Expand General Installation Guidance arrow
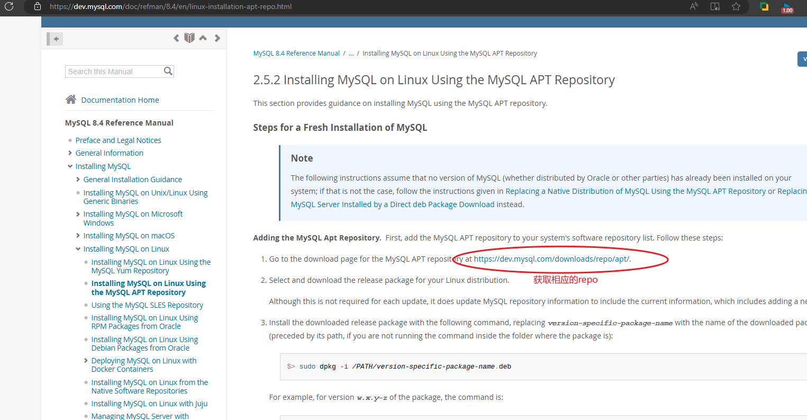The height and width of the screenshot is (420, 807). pyautogui.click(x=78, y=180)
